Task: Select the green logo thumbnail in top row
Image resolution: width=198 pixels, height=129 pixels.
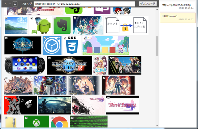Action: click(74, 11)
